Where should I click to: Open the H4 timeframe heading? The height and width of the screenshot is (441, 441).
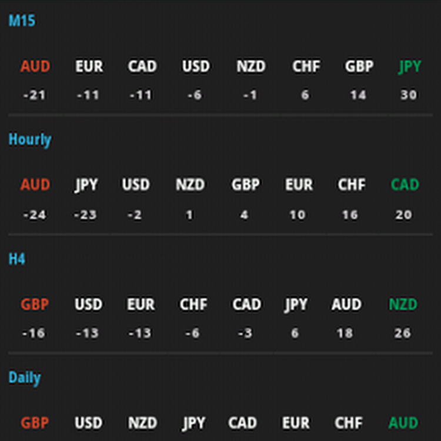[x=16, y=259]
